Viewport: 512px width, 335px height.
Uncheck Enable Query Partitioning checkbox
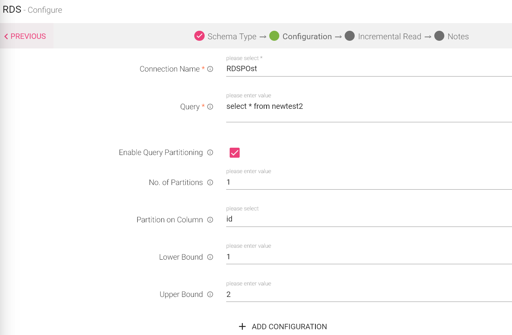pos(235,153)
